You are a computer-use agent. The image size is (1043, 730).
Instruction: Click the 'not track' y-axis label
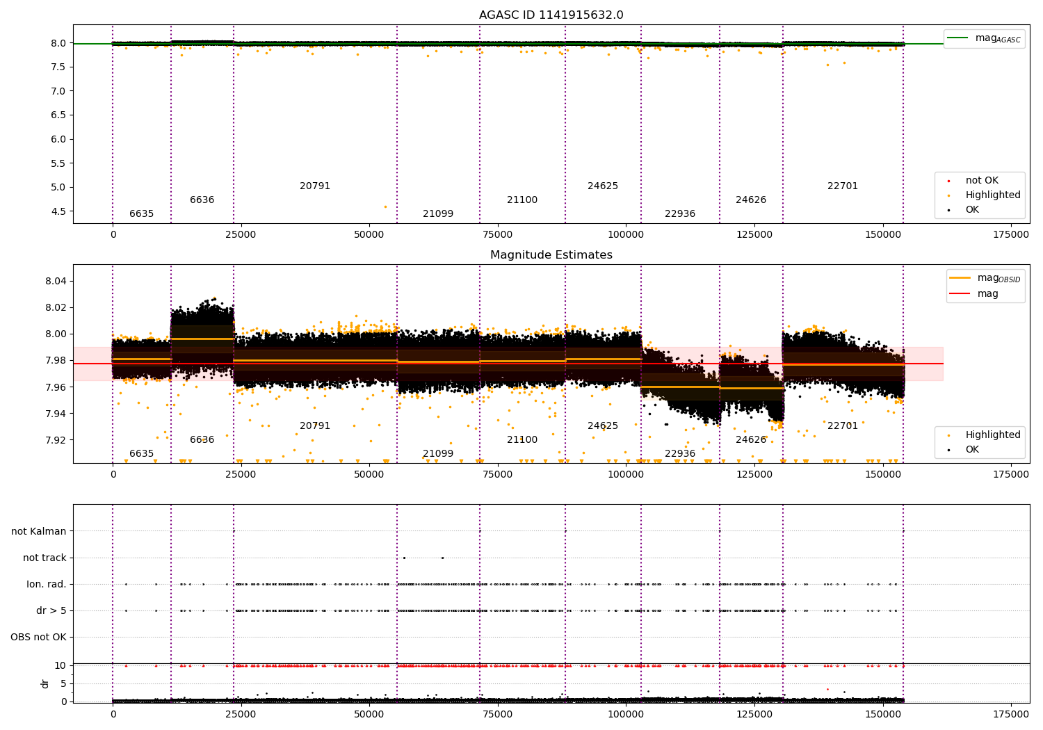point(45,558)
